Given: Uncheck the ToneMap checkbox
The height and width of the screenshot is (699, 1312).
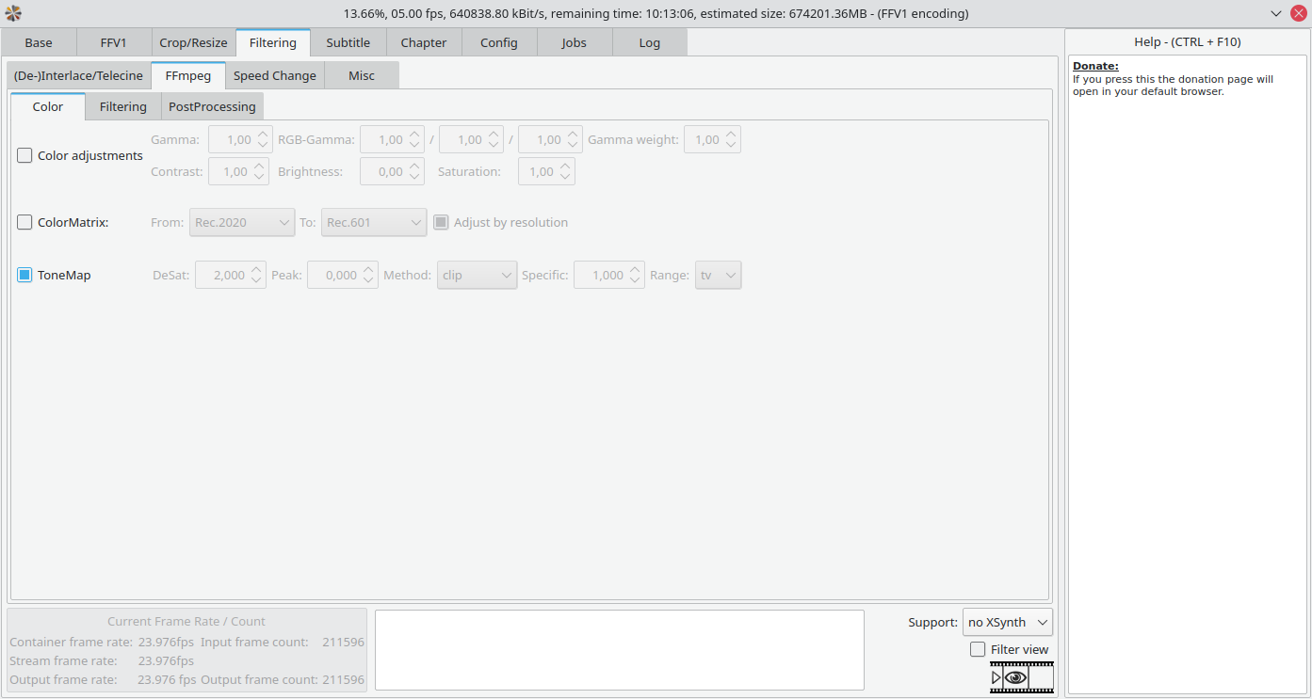Looking at the screenshot, I should [25, 276].
